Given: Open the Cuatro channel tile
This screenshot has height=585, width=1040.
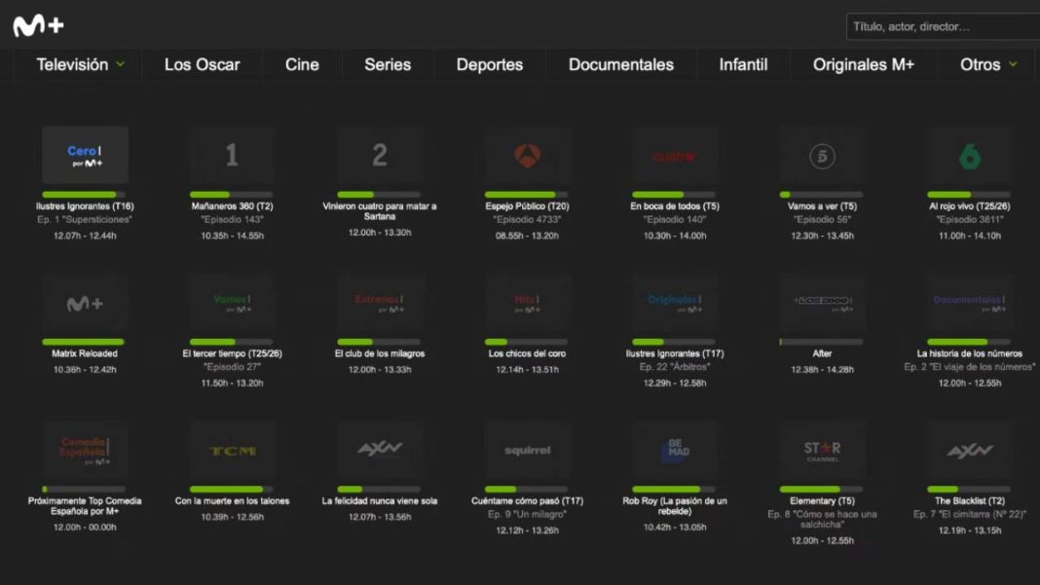Looking at the screenshot, I should tap(675, 155).
